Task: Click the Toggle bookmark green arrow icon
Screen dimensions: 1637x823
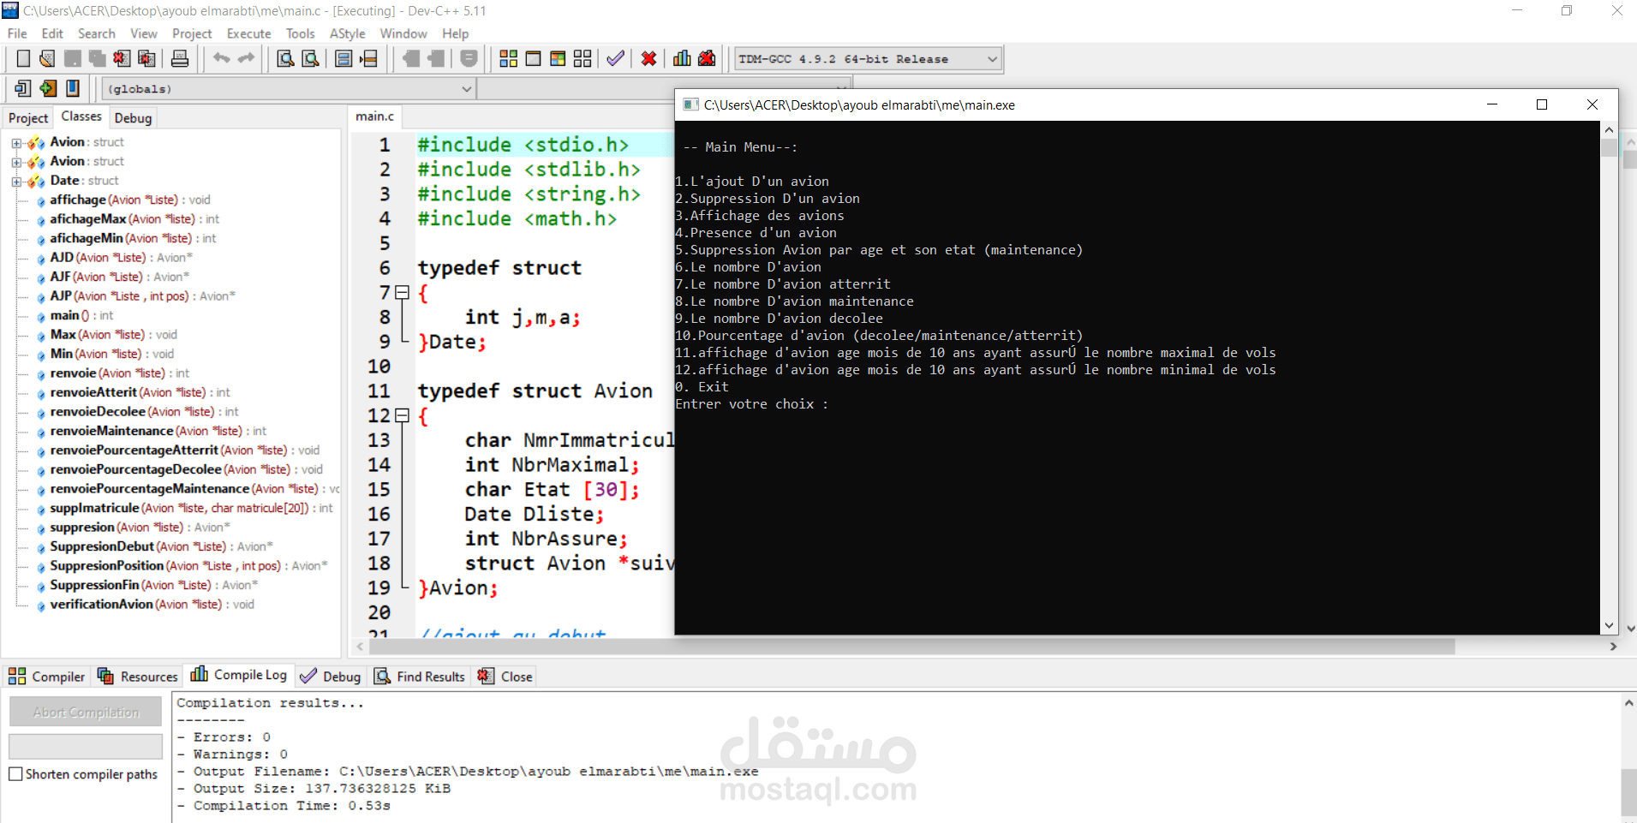Action: [48, 88]
